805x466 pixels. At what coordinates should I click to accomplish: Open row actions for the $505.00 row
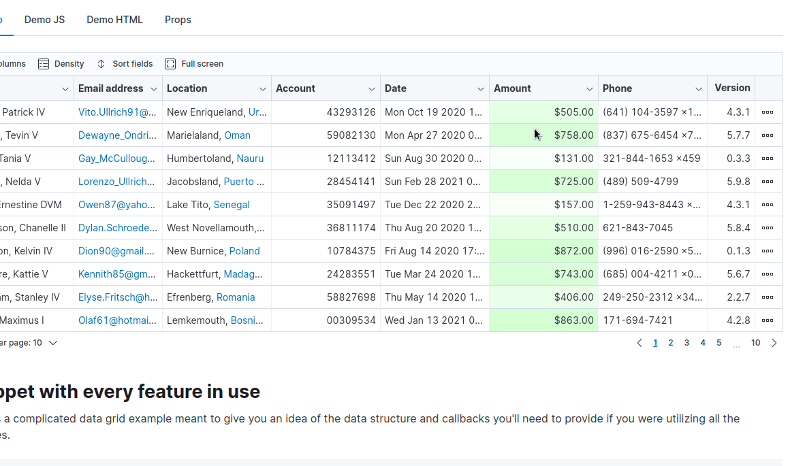click(x=768, y=112)
